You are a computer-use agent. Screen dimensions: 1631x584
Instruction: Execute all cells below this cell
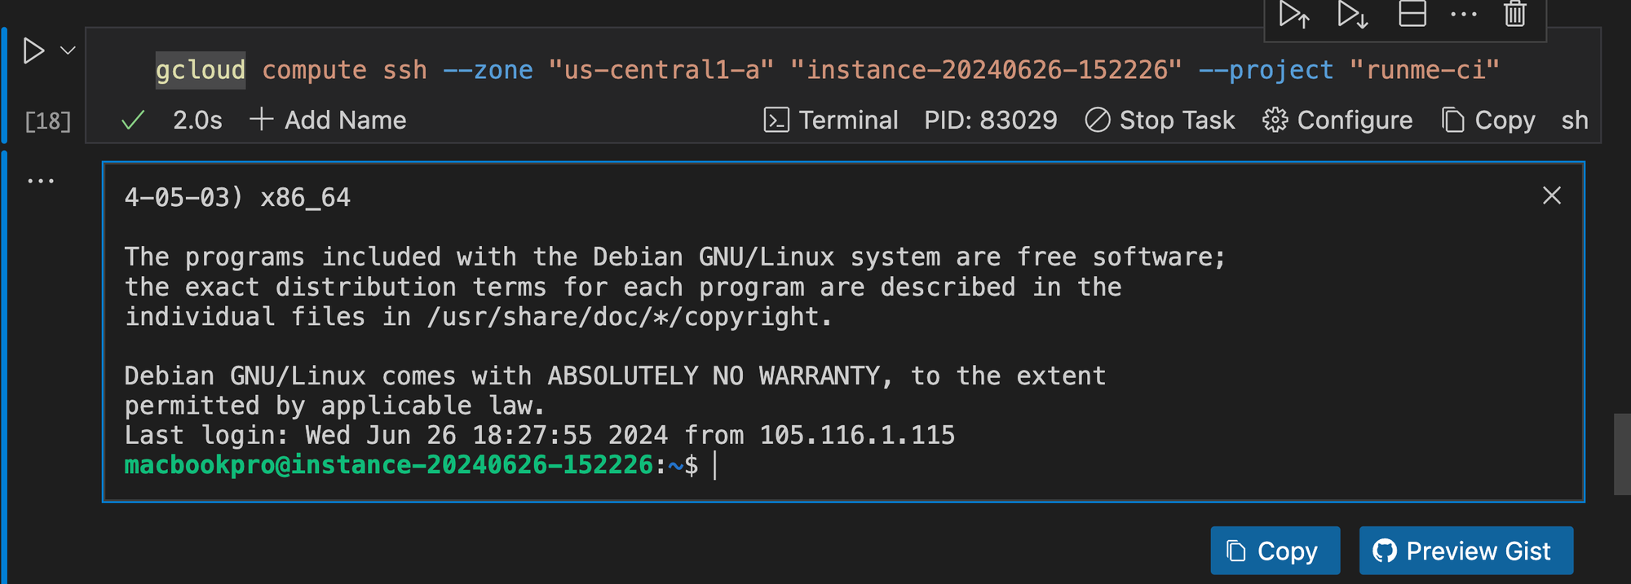point(1352,14)
